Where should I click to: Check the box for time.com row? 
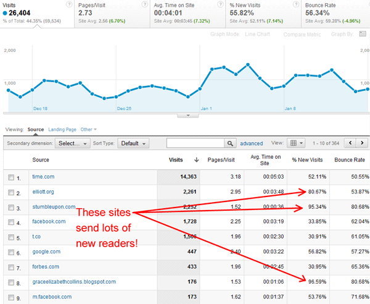[12, 177]
